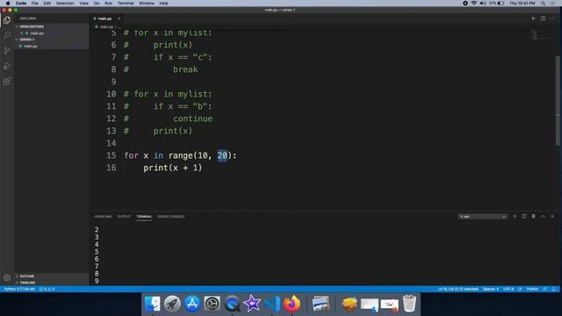562x316 pixels.
Task: Expand the Outline section
Action: coord(27,276)
